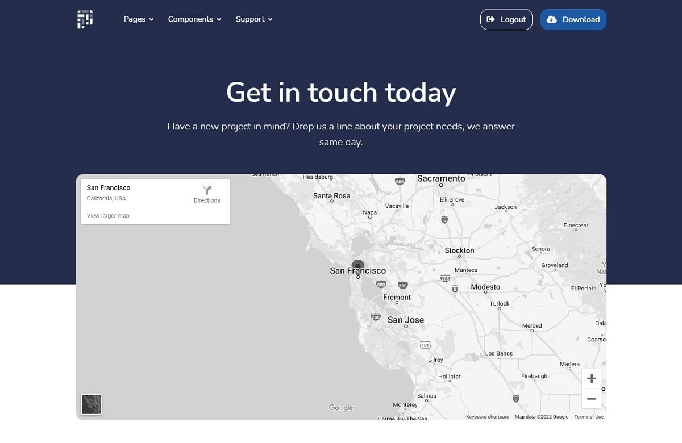Click the zoom in icon on the map

(x=592, y=378)
